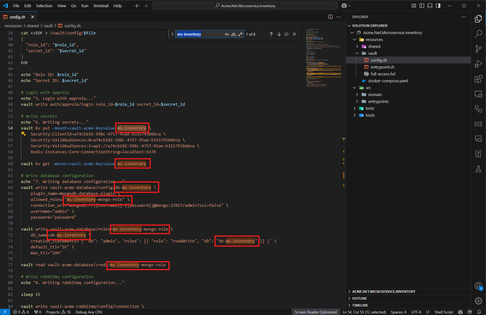Click the editor minimap
This screenshot has width=486, height=315.
click(323, 58)
